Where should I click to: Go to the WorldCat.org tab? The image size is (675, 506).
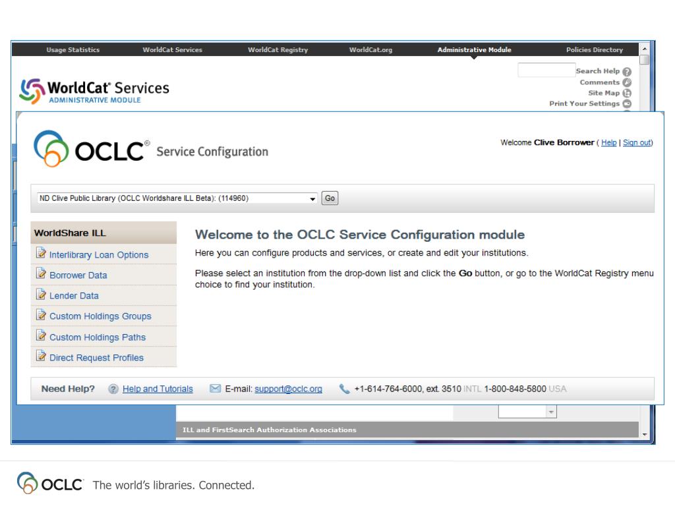(370, 50)
